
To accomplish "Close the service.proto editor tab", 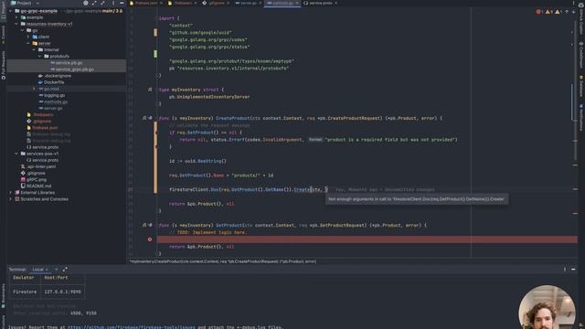I will click(335, 3).
